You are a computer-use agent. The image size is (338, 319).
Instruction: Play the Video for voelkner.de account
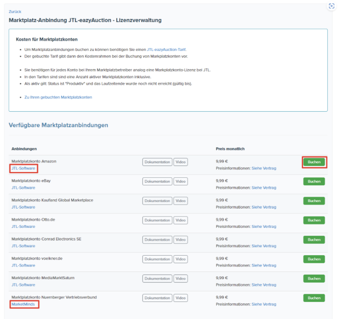click(x=180, y=259)
